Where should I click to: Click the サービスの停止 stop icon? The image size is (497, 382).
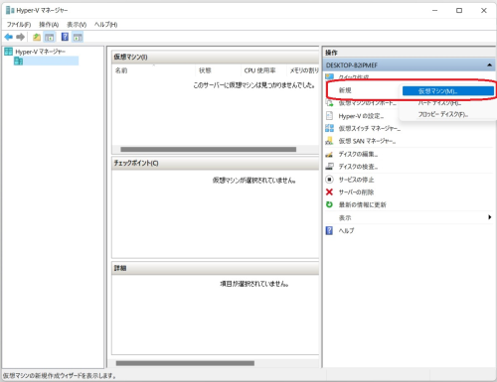click(329, 180)
